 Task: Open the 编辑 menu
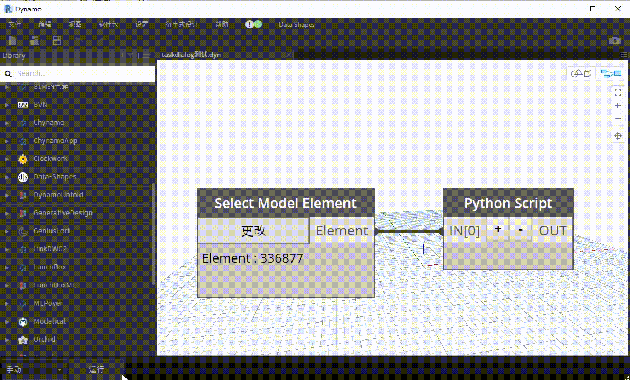(x=45, y=25)
